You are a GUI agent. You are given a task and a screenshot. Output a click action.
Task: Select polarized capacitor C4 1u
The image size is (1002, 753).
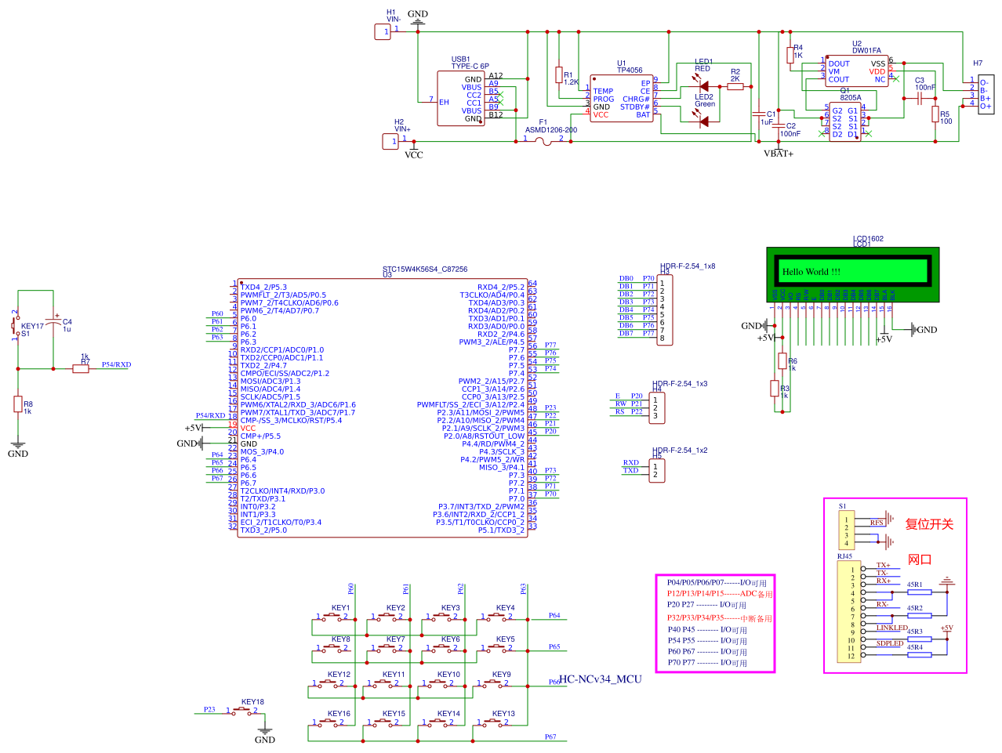pos(53,320)
